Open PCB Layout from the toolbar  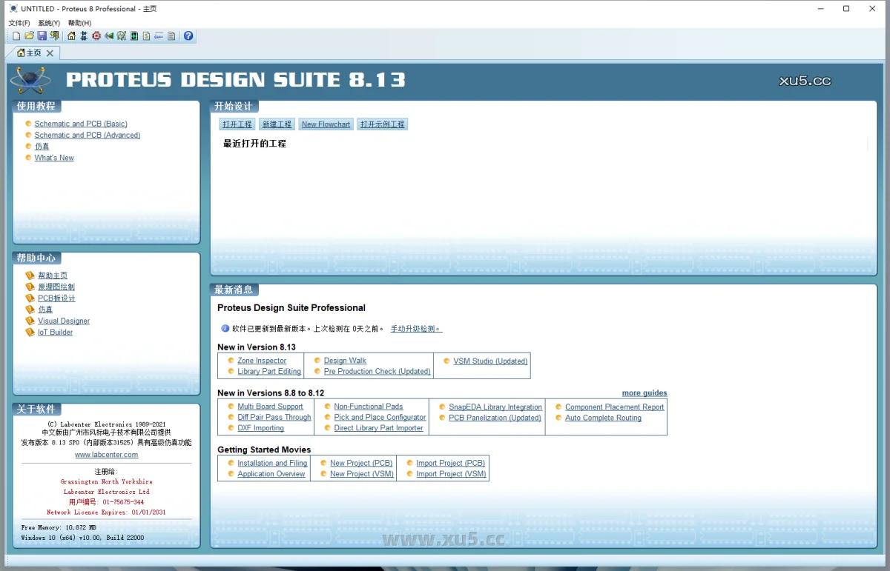point(96,36)
